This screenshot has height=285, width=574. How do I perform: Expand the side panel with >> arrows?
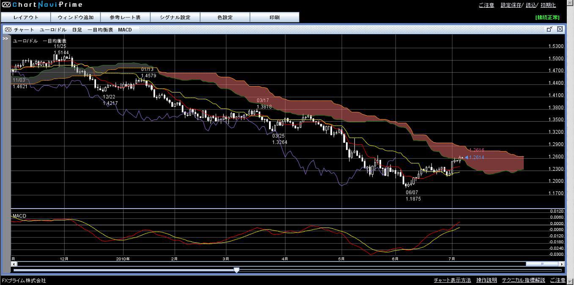click(5, 38)
